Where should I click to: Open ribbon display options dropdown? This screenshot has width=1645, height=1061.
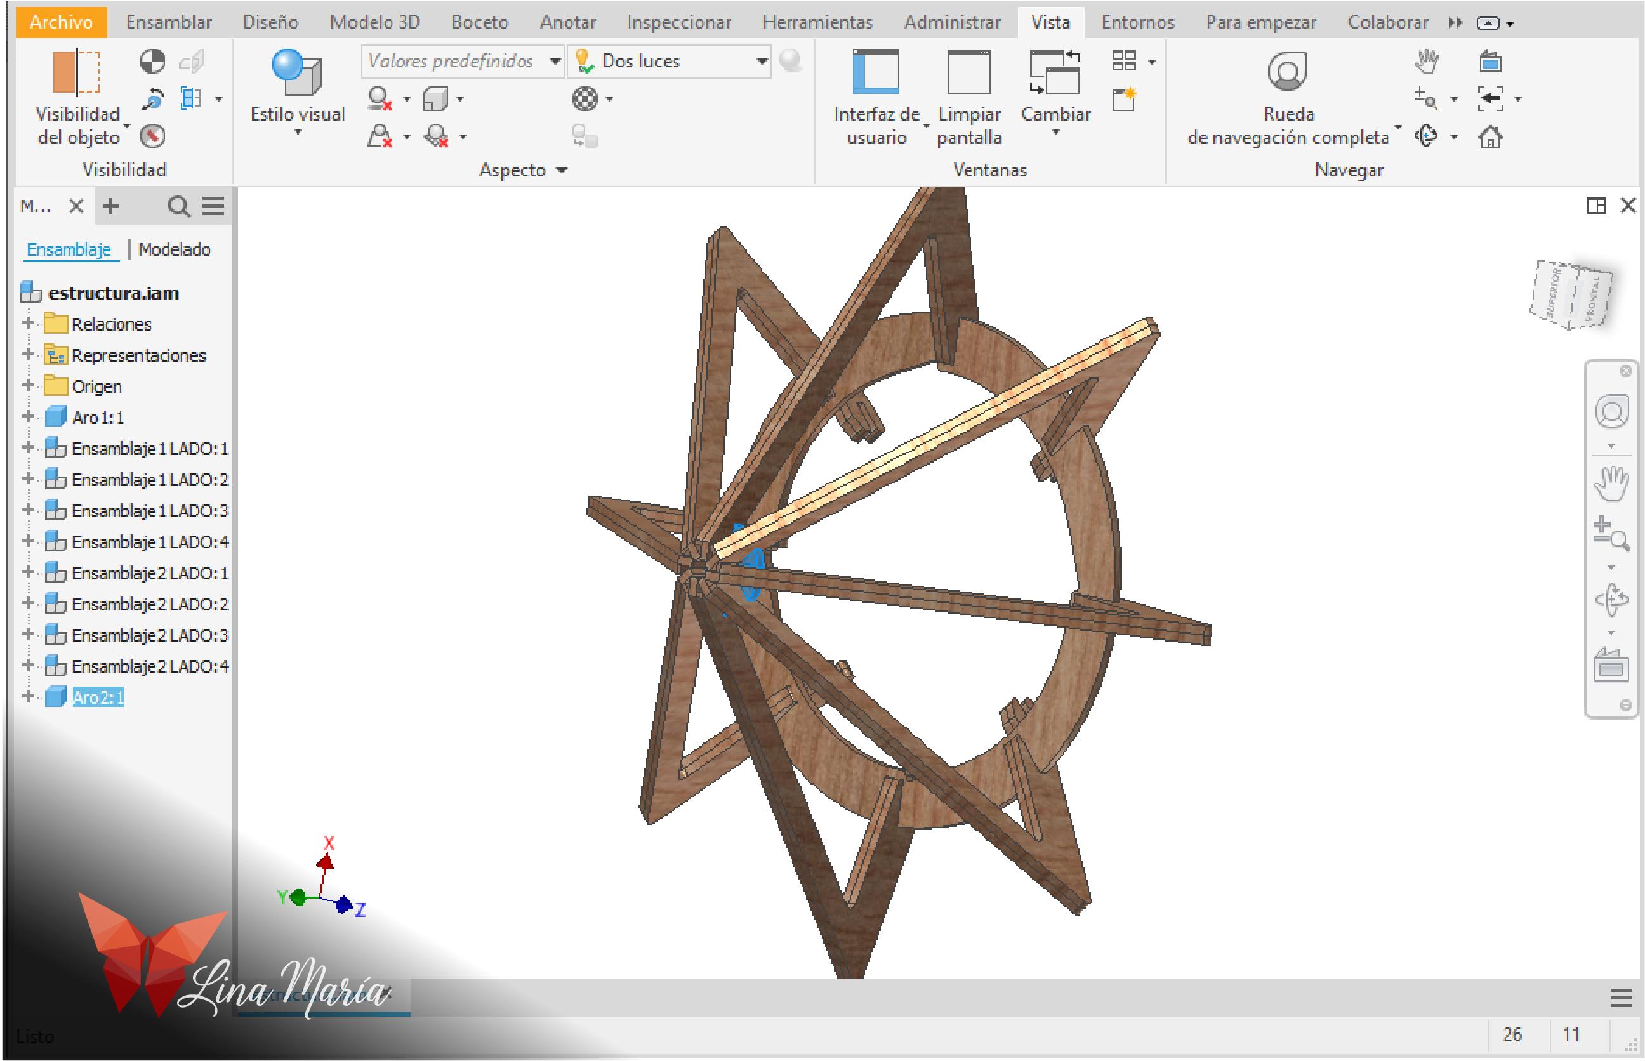(1494, 23)
